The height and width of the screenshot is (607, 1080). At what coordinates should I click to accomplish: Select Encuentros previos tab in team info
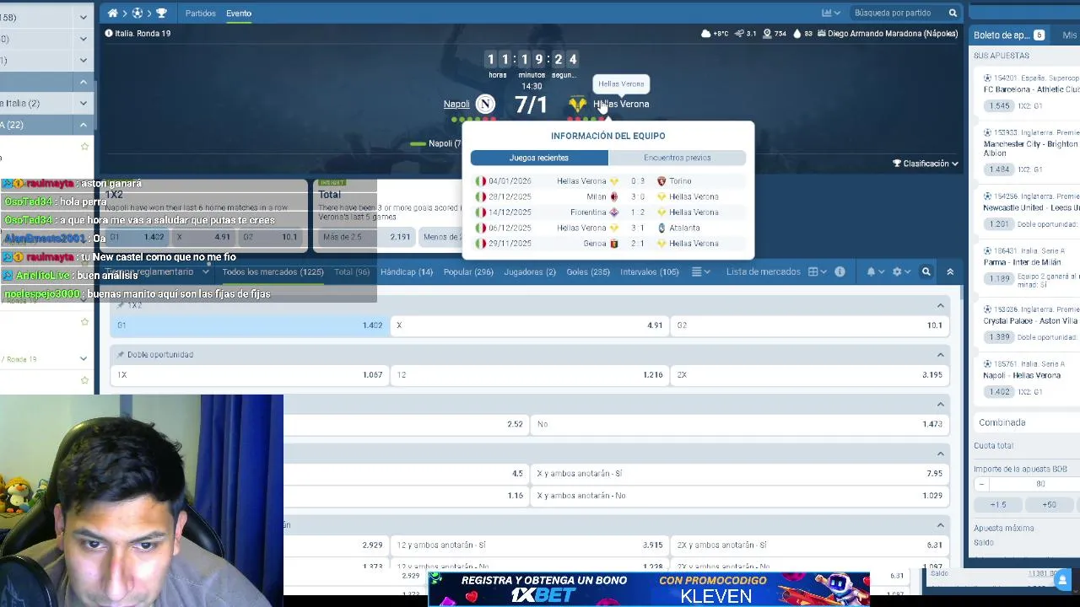(x=678, y=158)
